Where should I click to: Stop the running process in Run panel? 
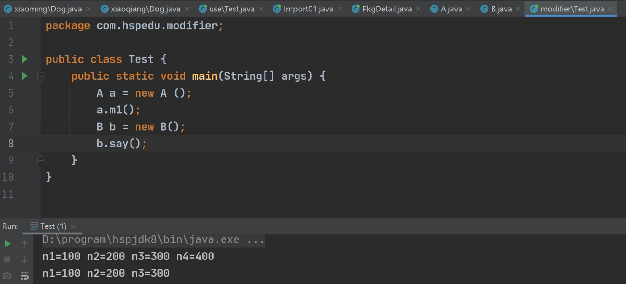[7, 259]
